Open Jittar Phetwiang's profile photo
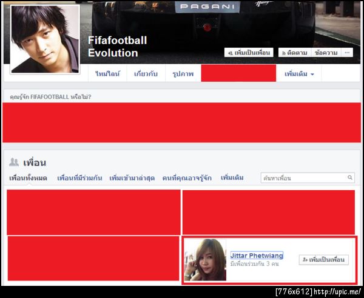This screenshot has height=298, width=364. point(205,260)
